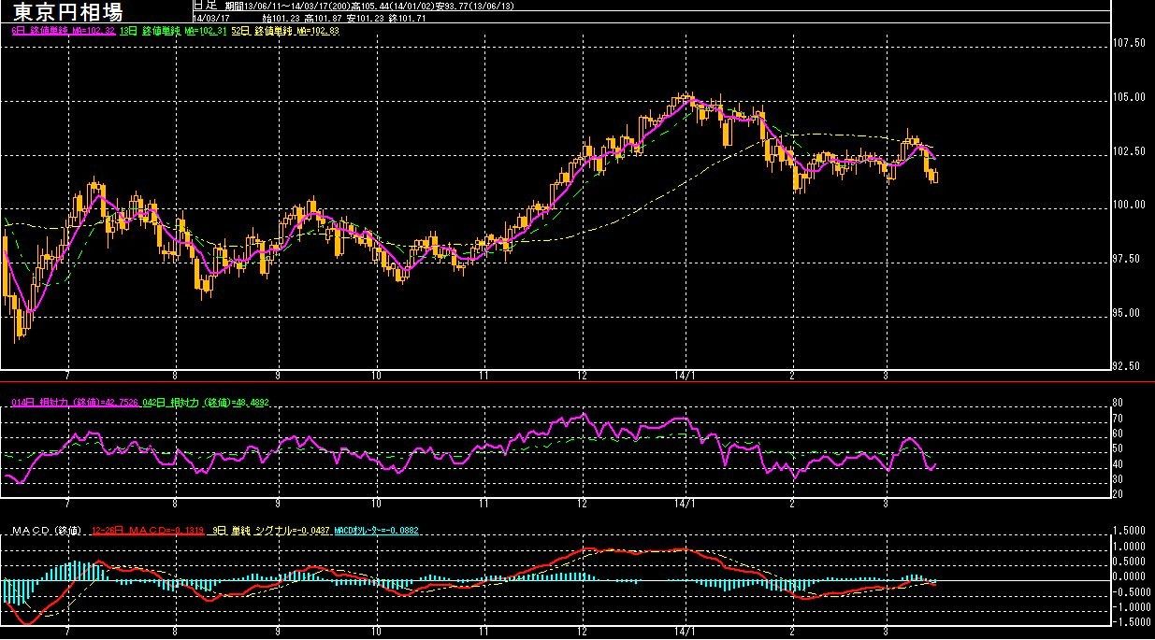Click the 70 level on RSI axis
This screenshot has height=640, width=1155.
point(1117,420)
